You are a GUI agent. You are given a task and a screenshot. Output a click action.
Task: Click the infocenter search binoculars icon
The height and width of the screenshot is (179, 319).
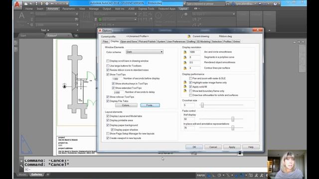[x=228, y=3]
